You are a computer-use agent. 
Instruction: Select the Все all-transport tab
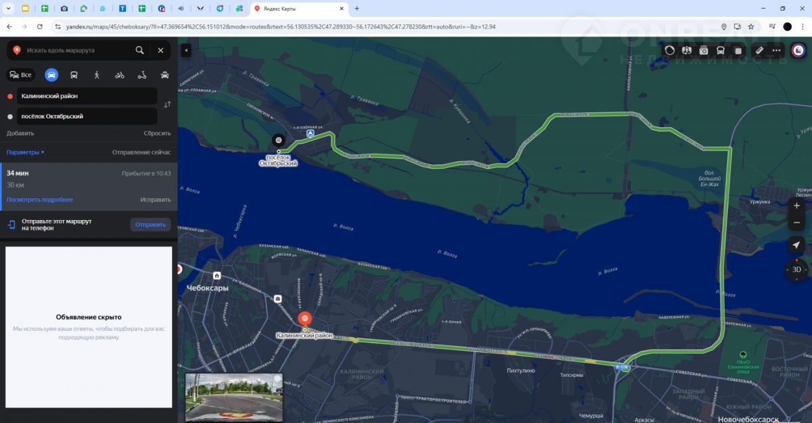point(20,75)
